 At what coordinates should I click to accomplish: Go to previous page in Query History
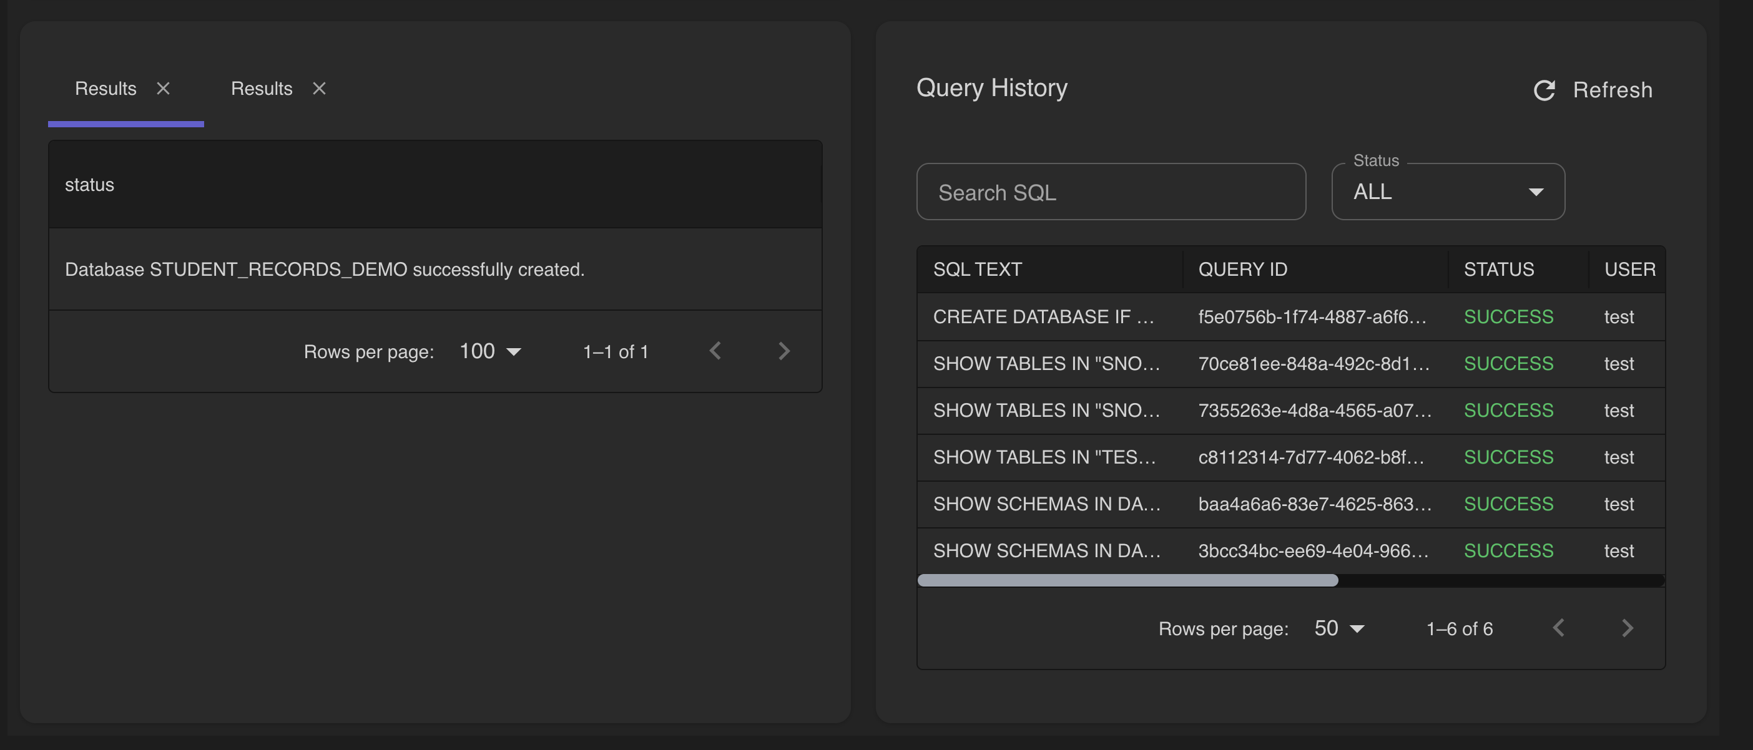1558,628
